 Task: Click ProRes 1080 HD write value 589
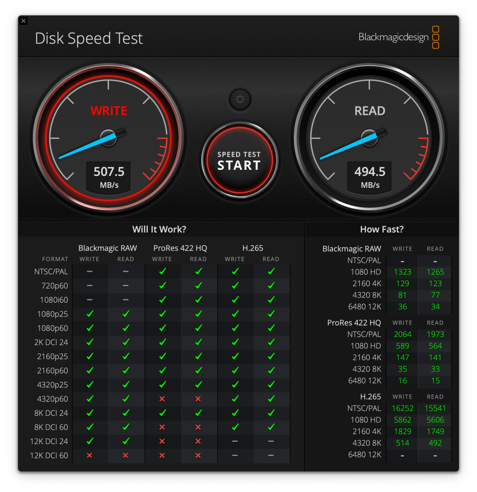pos(402,346)
